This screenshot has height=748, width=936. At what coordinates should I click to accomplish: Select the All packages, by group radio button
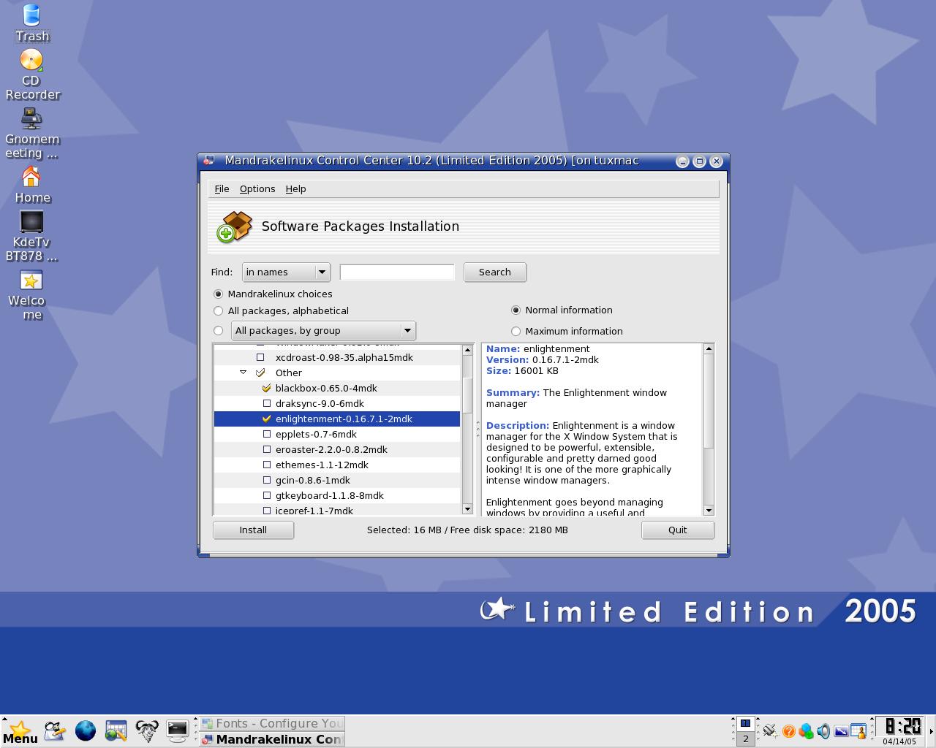tap(218, 330)
